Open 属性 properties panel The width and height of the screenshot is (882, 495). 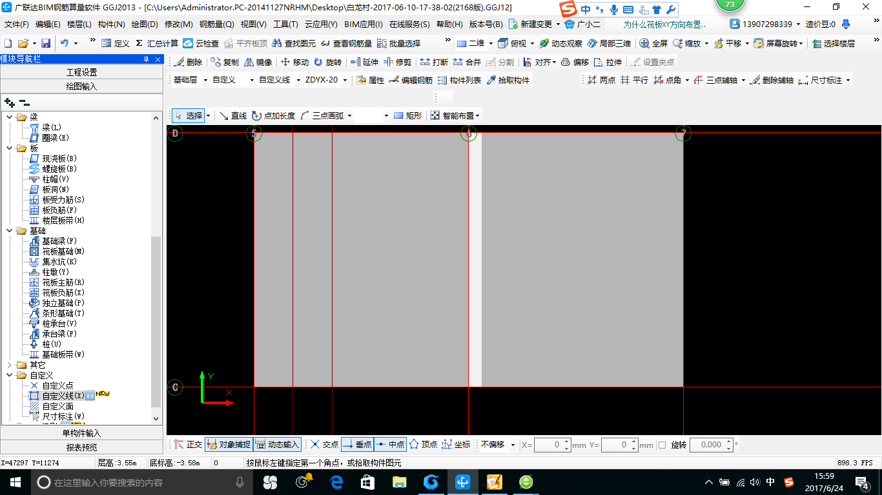coord(371,80)
